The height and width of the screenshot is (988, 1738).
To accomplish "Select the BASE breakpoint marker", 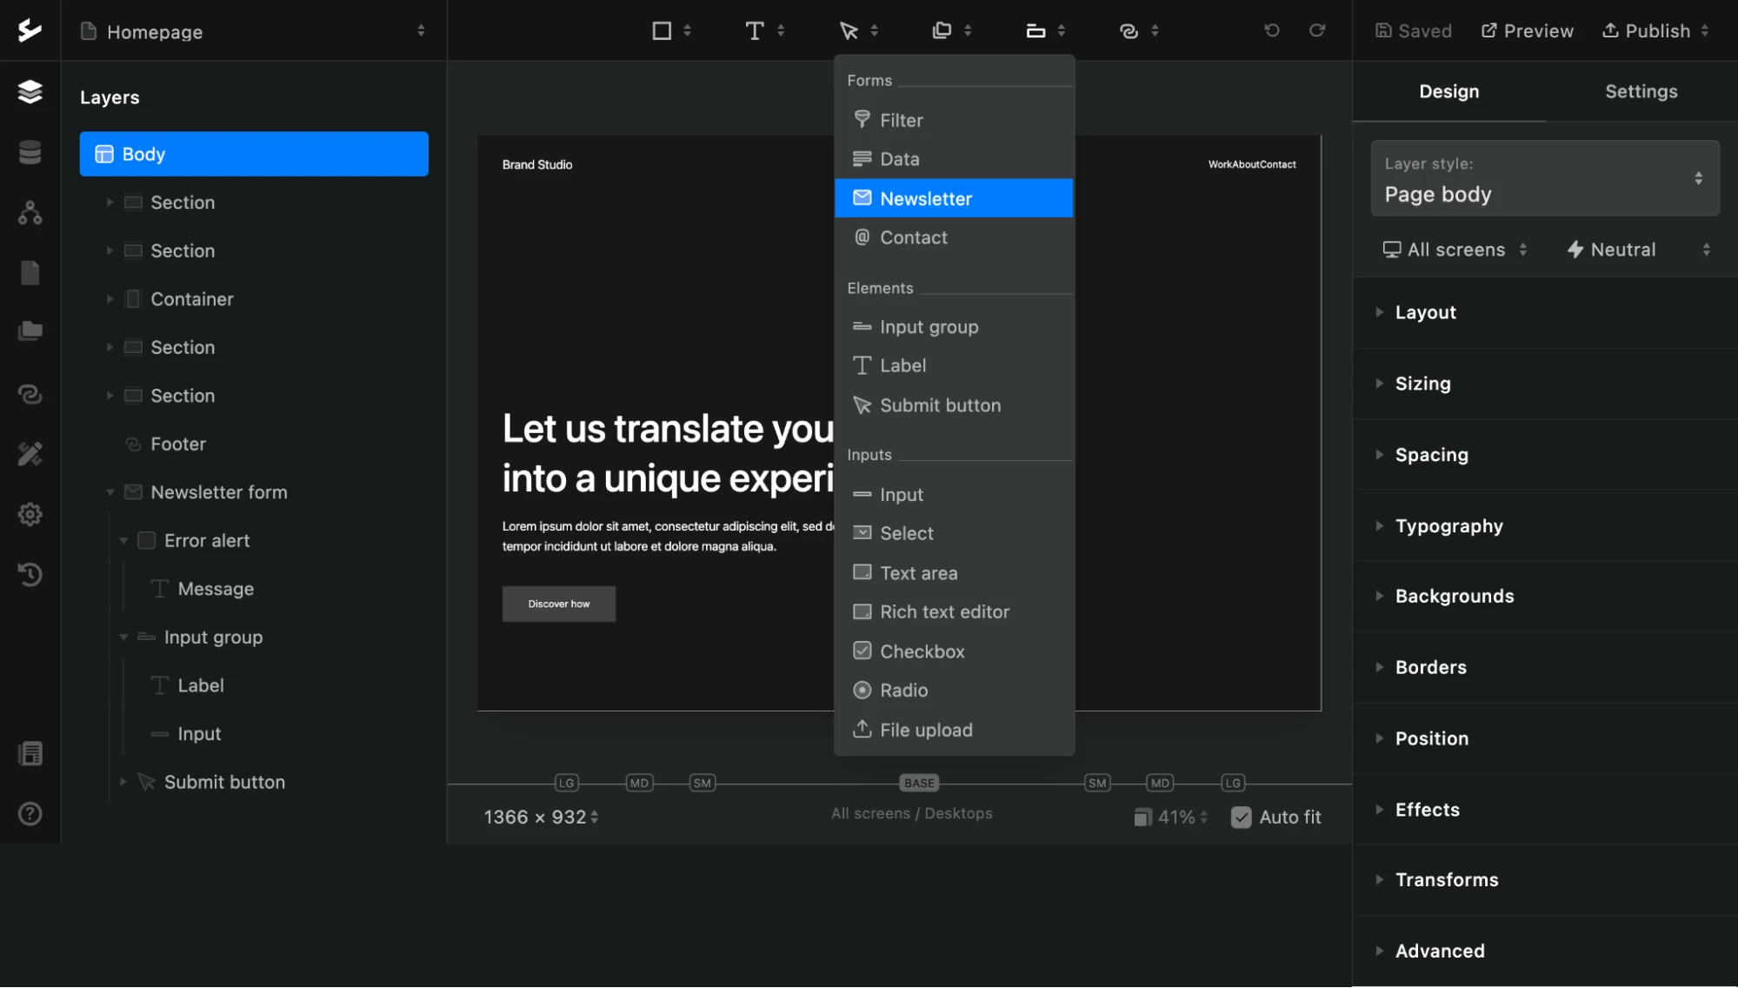I will coord(918,783).
